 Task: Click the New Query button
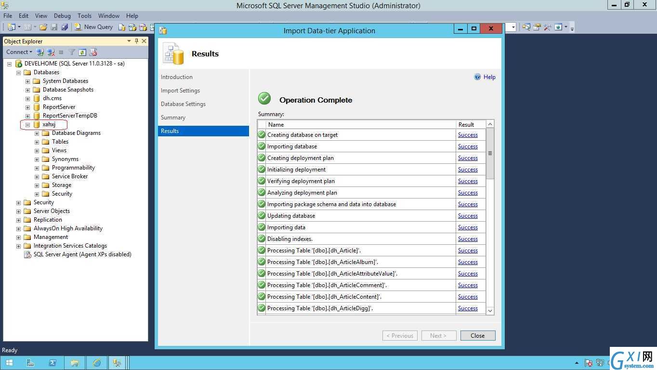(93, 27)
